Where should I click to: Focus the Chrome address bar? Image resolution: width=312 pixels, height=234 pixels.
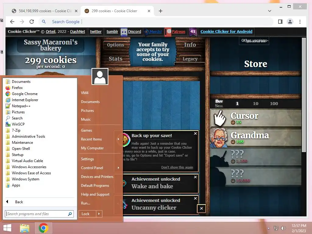156,22
